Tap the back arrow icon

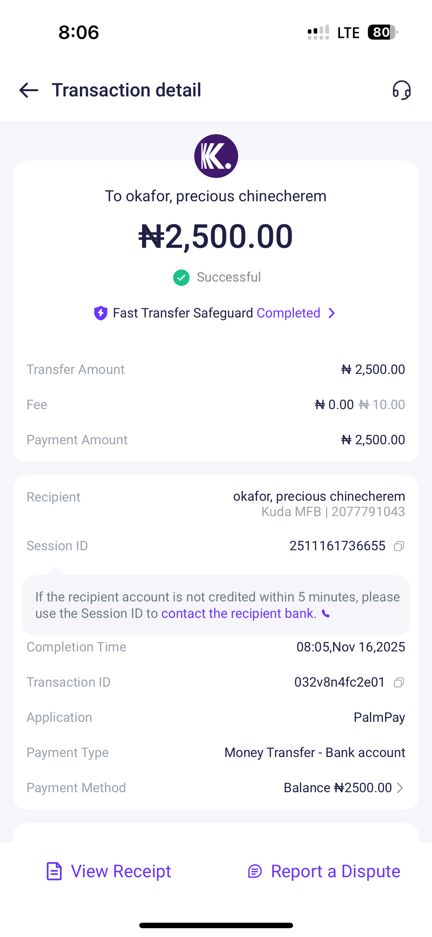pos(29,90)
